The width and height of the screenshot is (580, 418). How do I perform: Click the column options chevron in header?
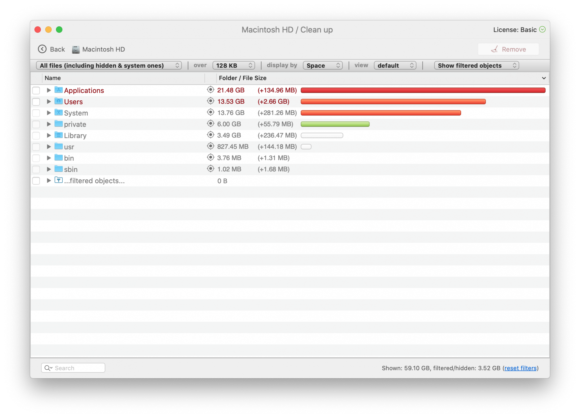click(x=544, y=78)
